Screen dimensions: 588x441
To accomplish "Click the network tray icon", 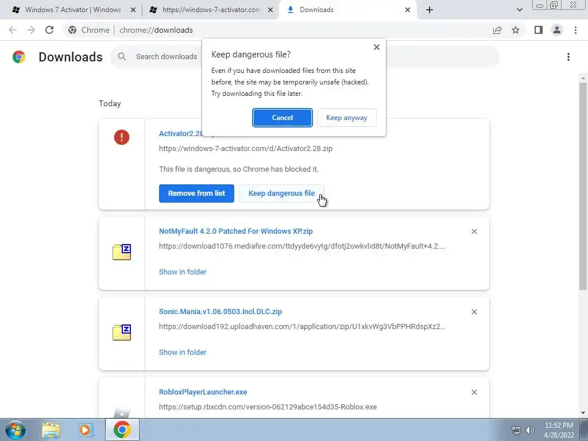I will [516, 430].
